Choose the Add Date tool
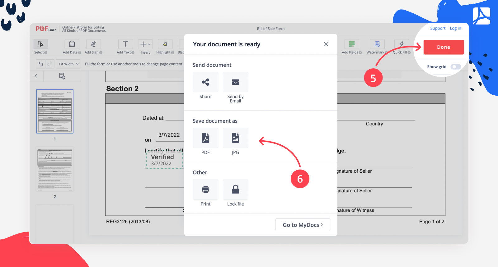The height and width of the screenshot is (267, 498). click(x=72, y=44)
